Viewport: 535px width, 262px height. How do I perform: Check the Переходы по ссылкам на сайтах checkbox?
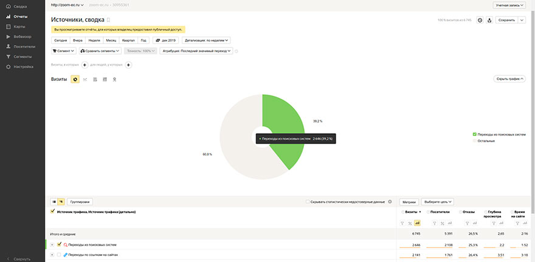[x=59, y=254]
